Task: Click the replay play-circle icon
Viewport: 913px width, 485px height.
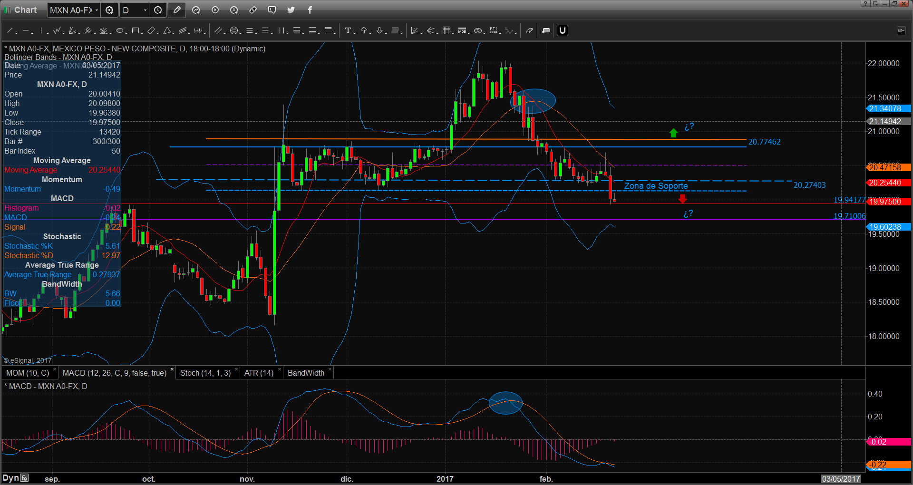Action: point(215,10)
